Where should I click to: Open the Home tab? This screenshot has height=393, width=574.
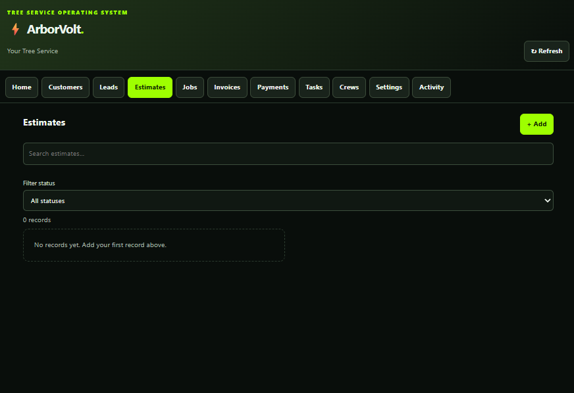pos(22,87)
